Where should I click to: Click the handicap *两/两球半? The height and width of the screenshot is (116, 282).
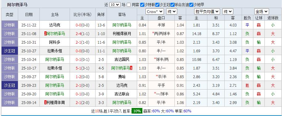pos(161,34)
